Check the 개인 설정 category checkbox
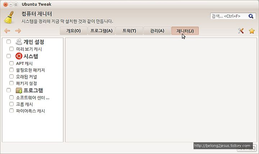This screenshot has height=154, width=259. tap(9, 42)
